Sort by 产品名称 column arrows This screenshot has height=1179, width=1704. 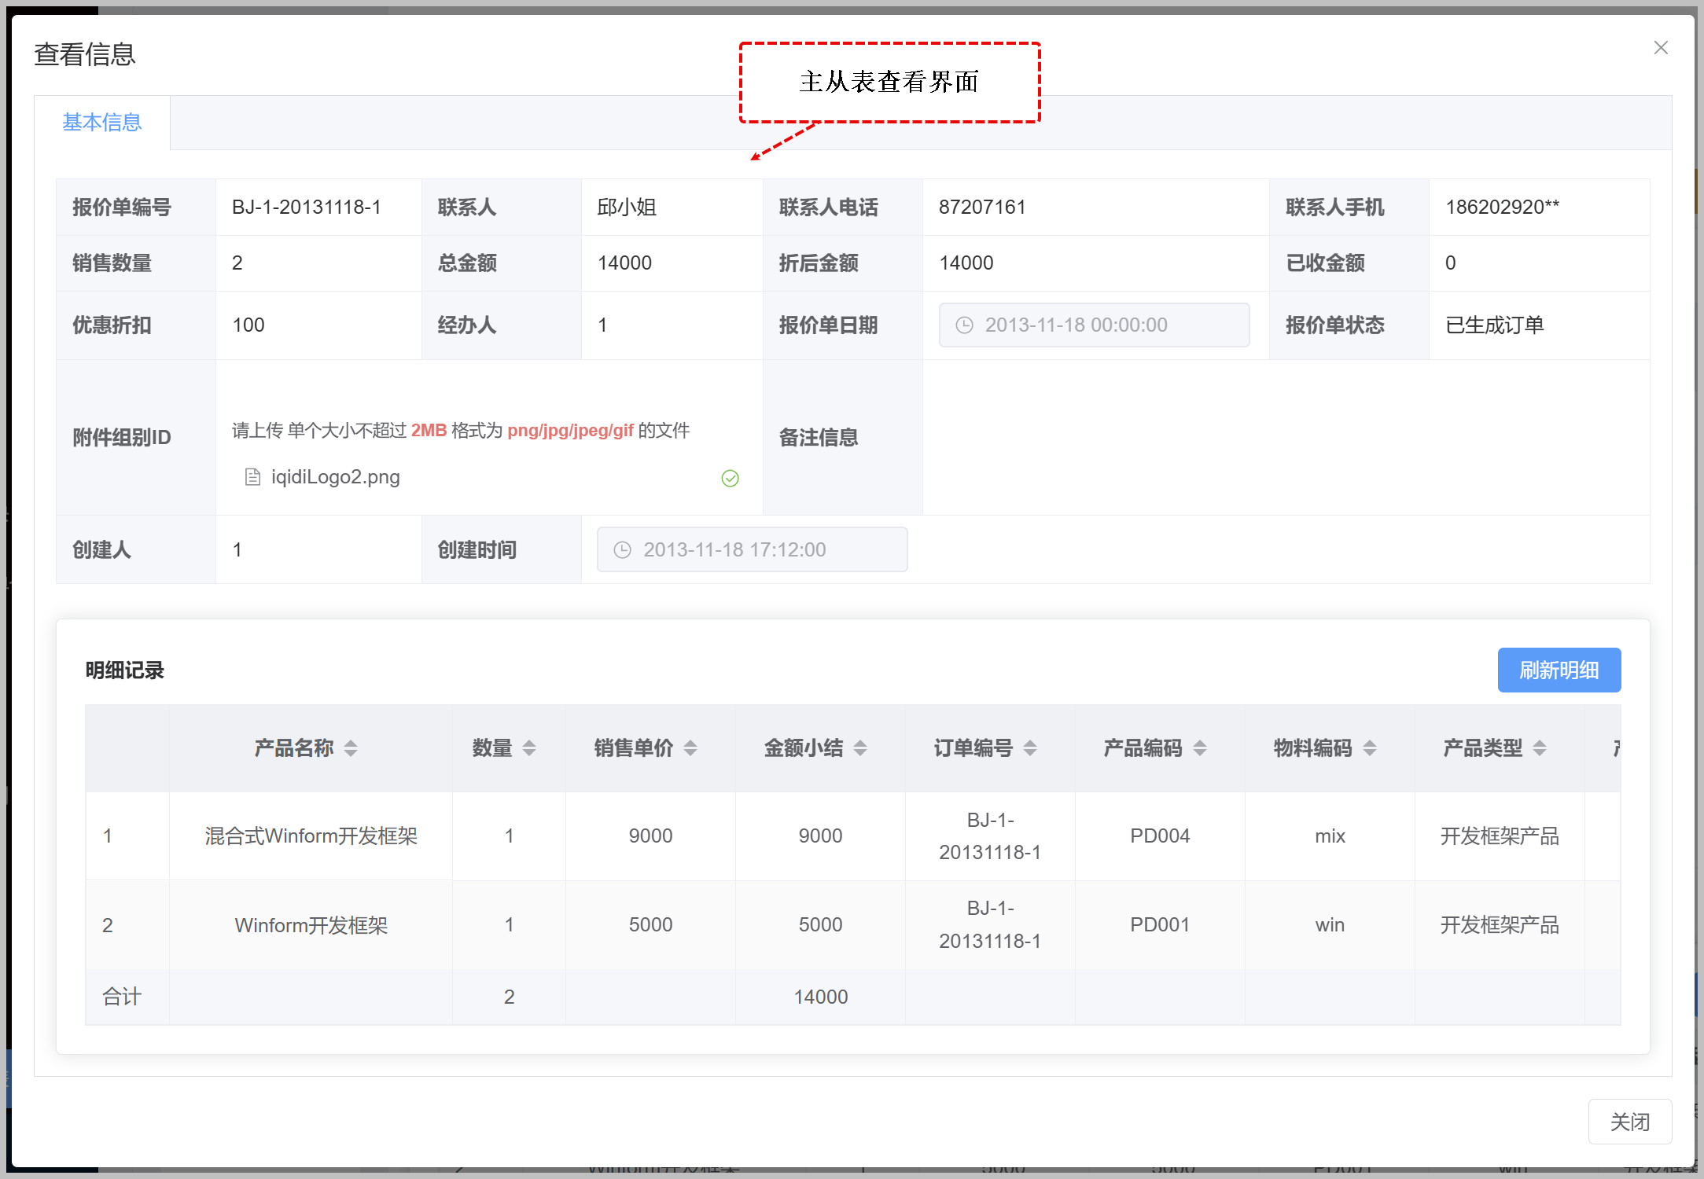click(x=351, y=748)
